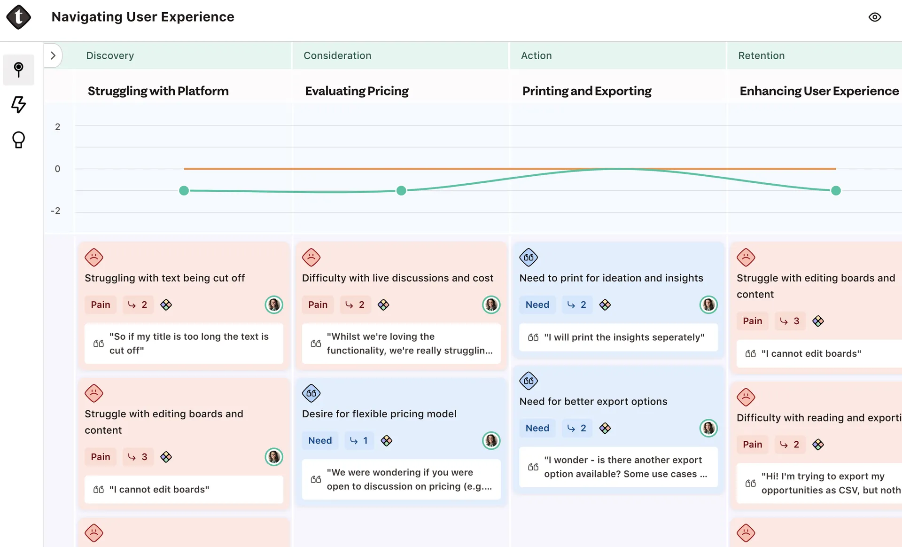Screen dimensions: 902x547
Task: Open the lightbulb ideas sidebar icon
Action: tap(18, 140)
